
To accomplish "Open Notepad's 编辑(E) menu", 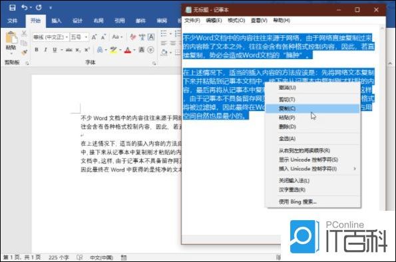I will pyautogui.click(x=214, y=21).
